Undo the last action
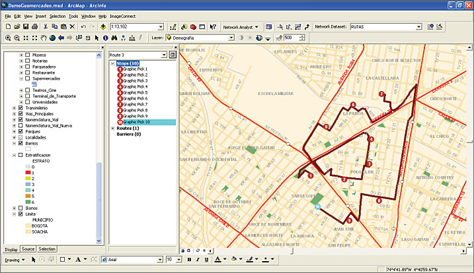 click(x=83, y=27)
